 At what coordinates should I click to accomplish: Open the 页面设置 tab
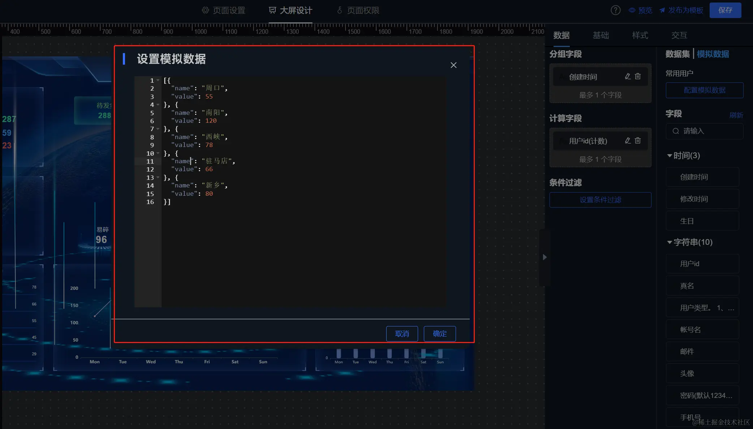pos(223,10)
